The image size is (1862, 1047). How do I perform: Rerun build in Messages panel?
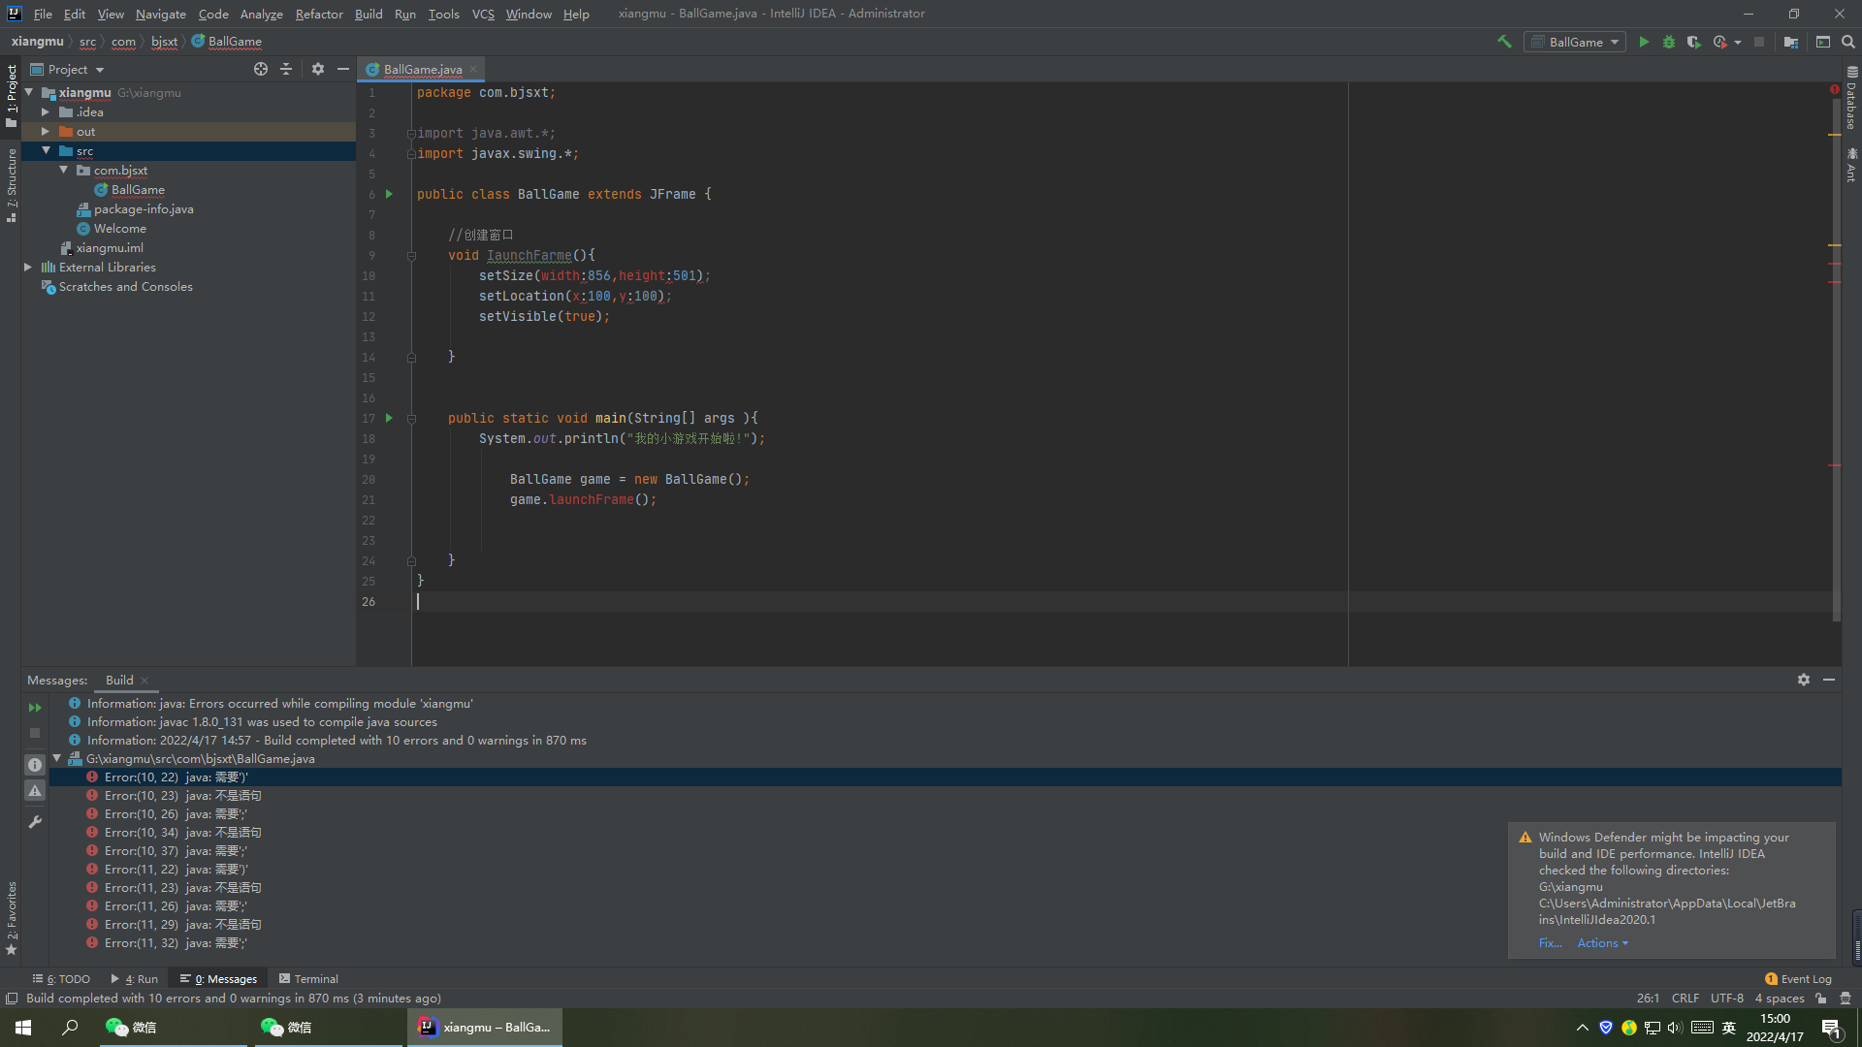[35, 708]
